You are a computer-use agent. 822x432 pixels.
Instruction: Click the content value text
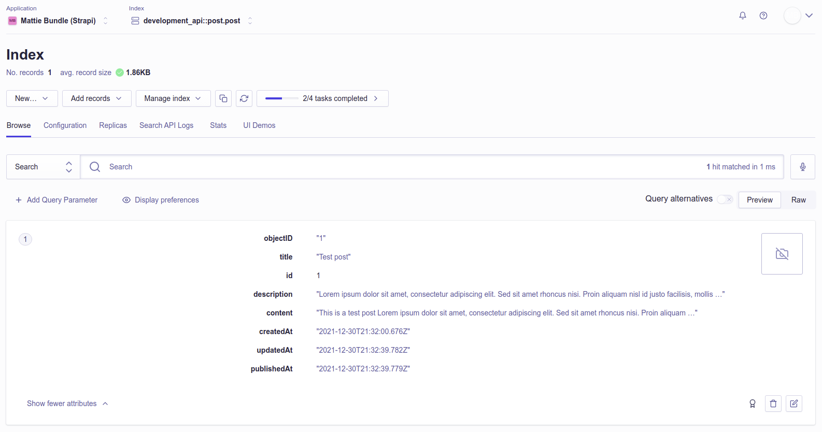(507, 313)
